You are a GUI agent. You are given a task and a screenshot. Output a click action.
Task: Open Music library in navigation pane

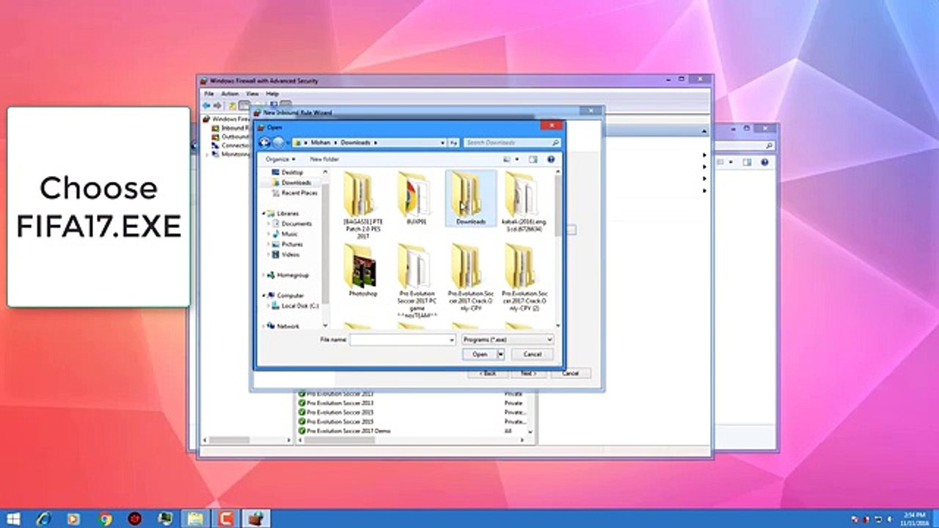[289, 234]
